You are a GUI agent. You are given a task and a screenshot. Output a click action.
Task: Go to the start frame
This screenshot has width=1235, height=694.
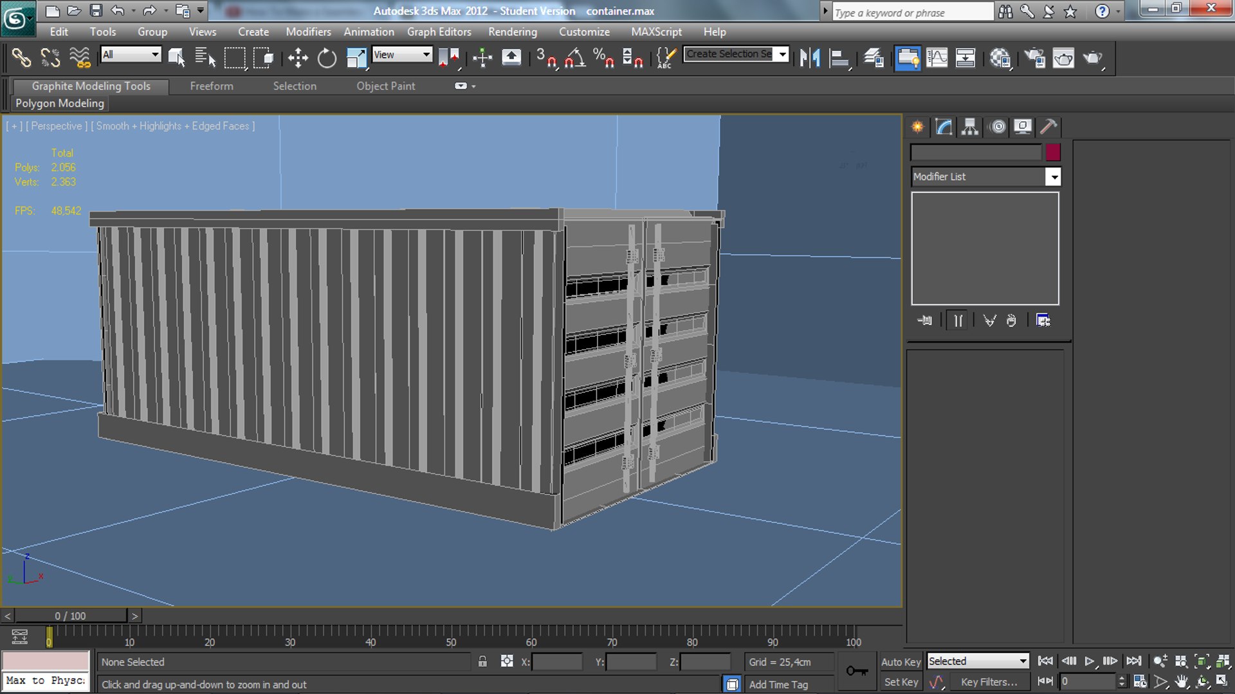[1045, 661]
